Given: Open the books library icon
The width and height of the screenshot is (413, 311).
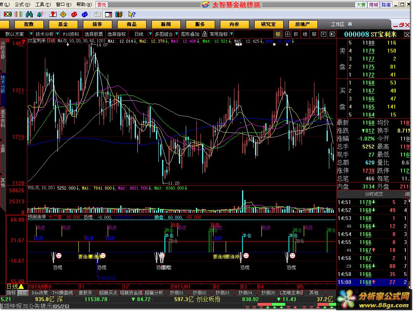Looking at the screenshot, I should [118, 14].
